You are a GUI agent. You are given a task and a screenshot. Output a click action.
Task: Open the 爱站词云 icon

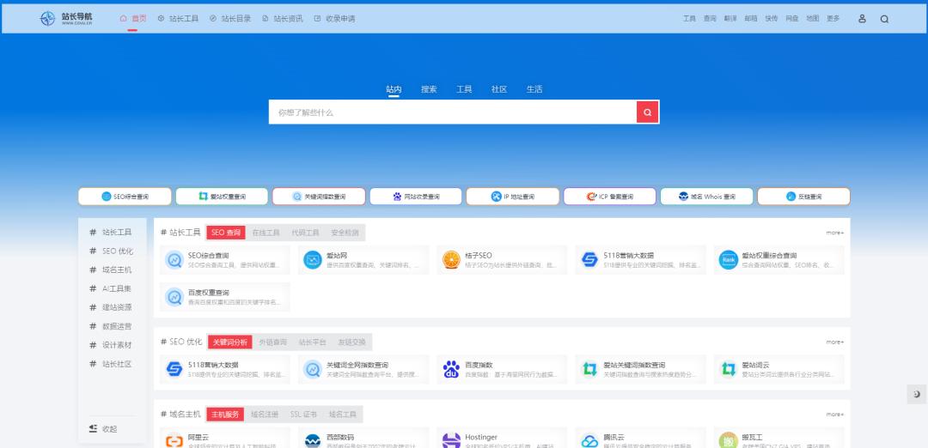pyautogui.click(x=728, y=369)
